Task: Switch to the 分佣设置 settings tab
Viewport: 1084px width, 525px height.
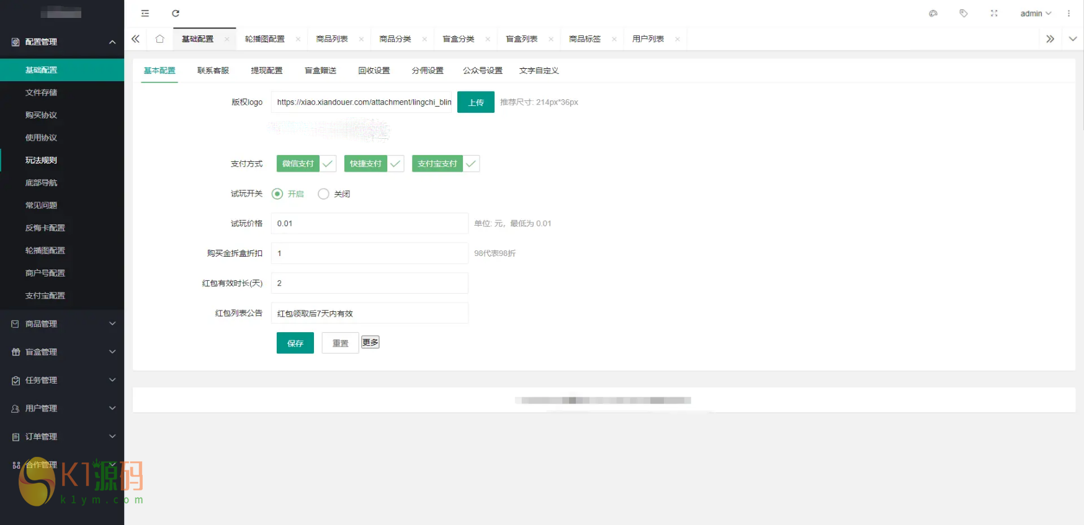Action: click(428, 71)
